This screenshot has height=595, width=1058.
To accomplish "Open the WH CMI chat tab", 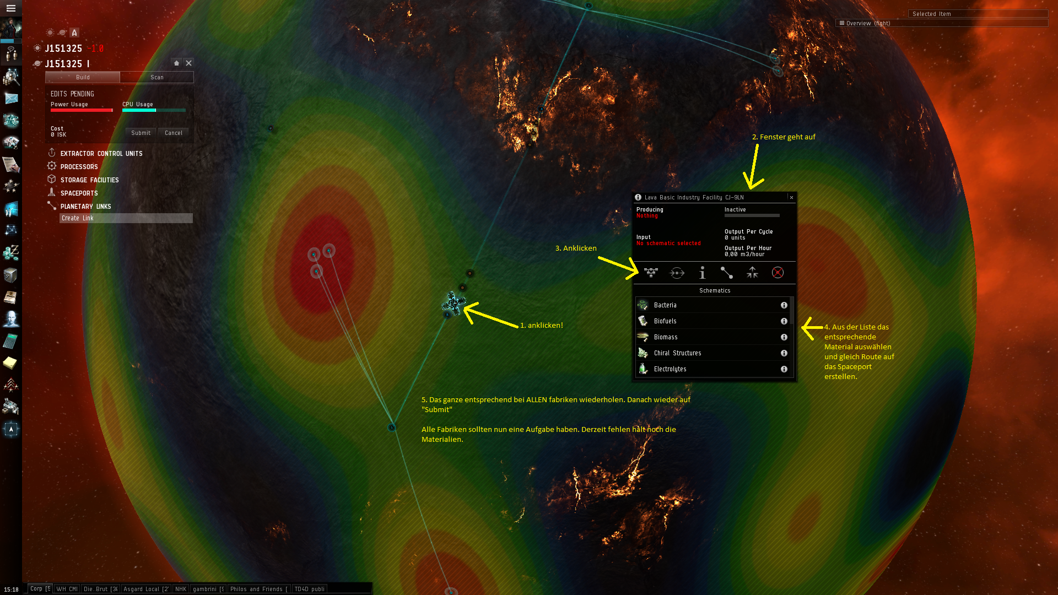I will pyautogui.click(x=67, y=589).
